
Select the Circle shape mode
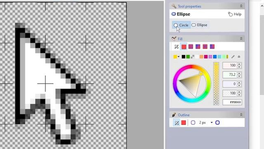click(181, 25)
